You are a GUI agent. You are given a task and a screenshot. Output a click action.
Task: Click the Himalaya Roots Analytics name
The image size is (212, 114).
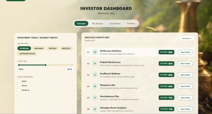pyautogui.click(x=113, y=108)
